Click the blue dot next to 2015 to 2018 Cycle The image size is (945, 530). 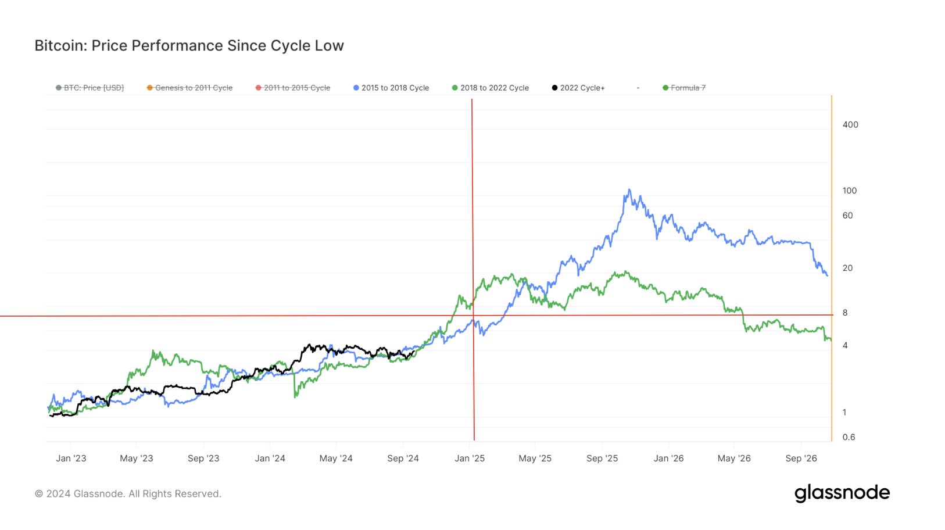pos(356,88)
